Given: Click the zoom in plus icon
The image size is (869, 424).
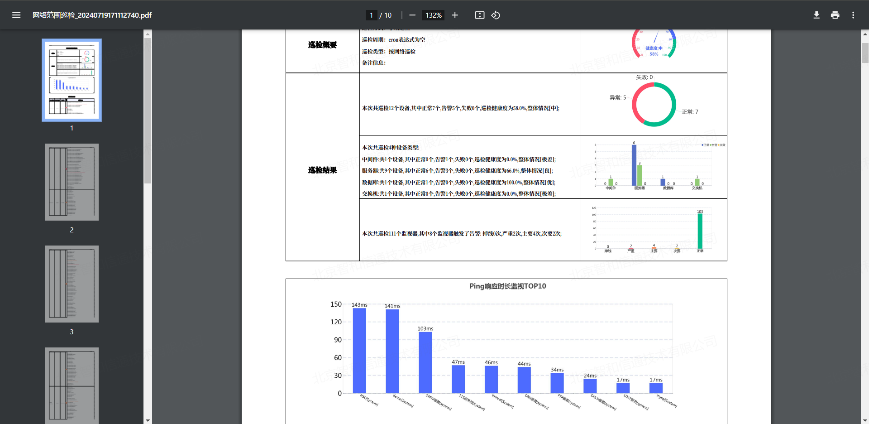Looking at the screenshot, I should click(455, 15).
